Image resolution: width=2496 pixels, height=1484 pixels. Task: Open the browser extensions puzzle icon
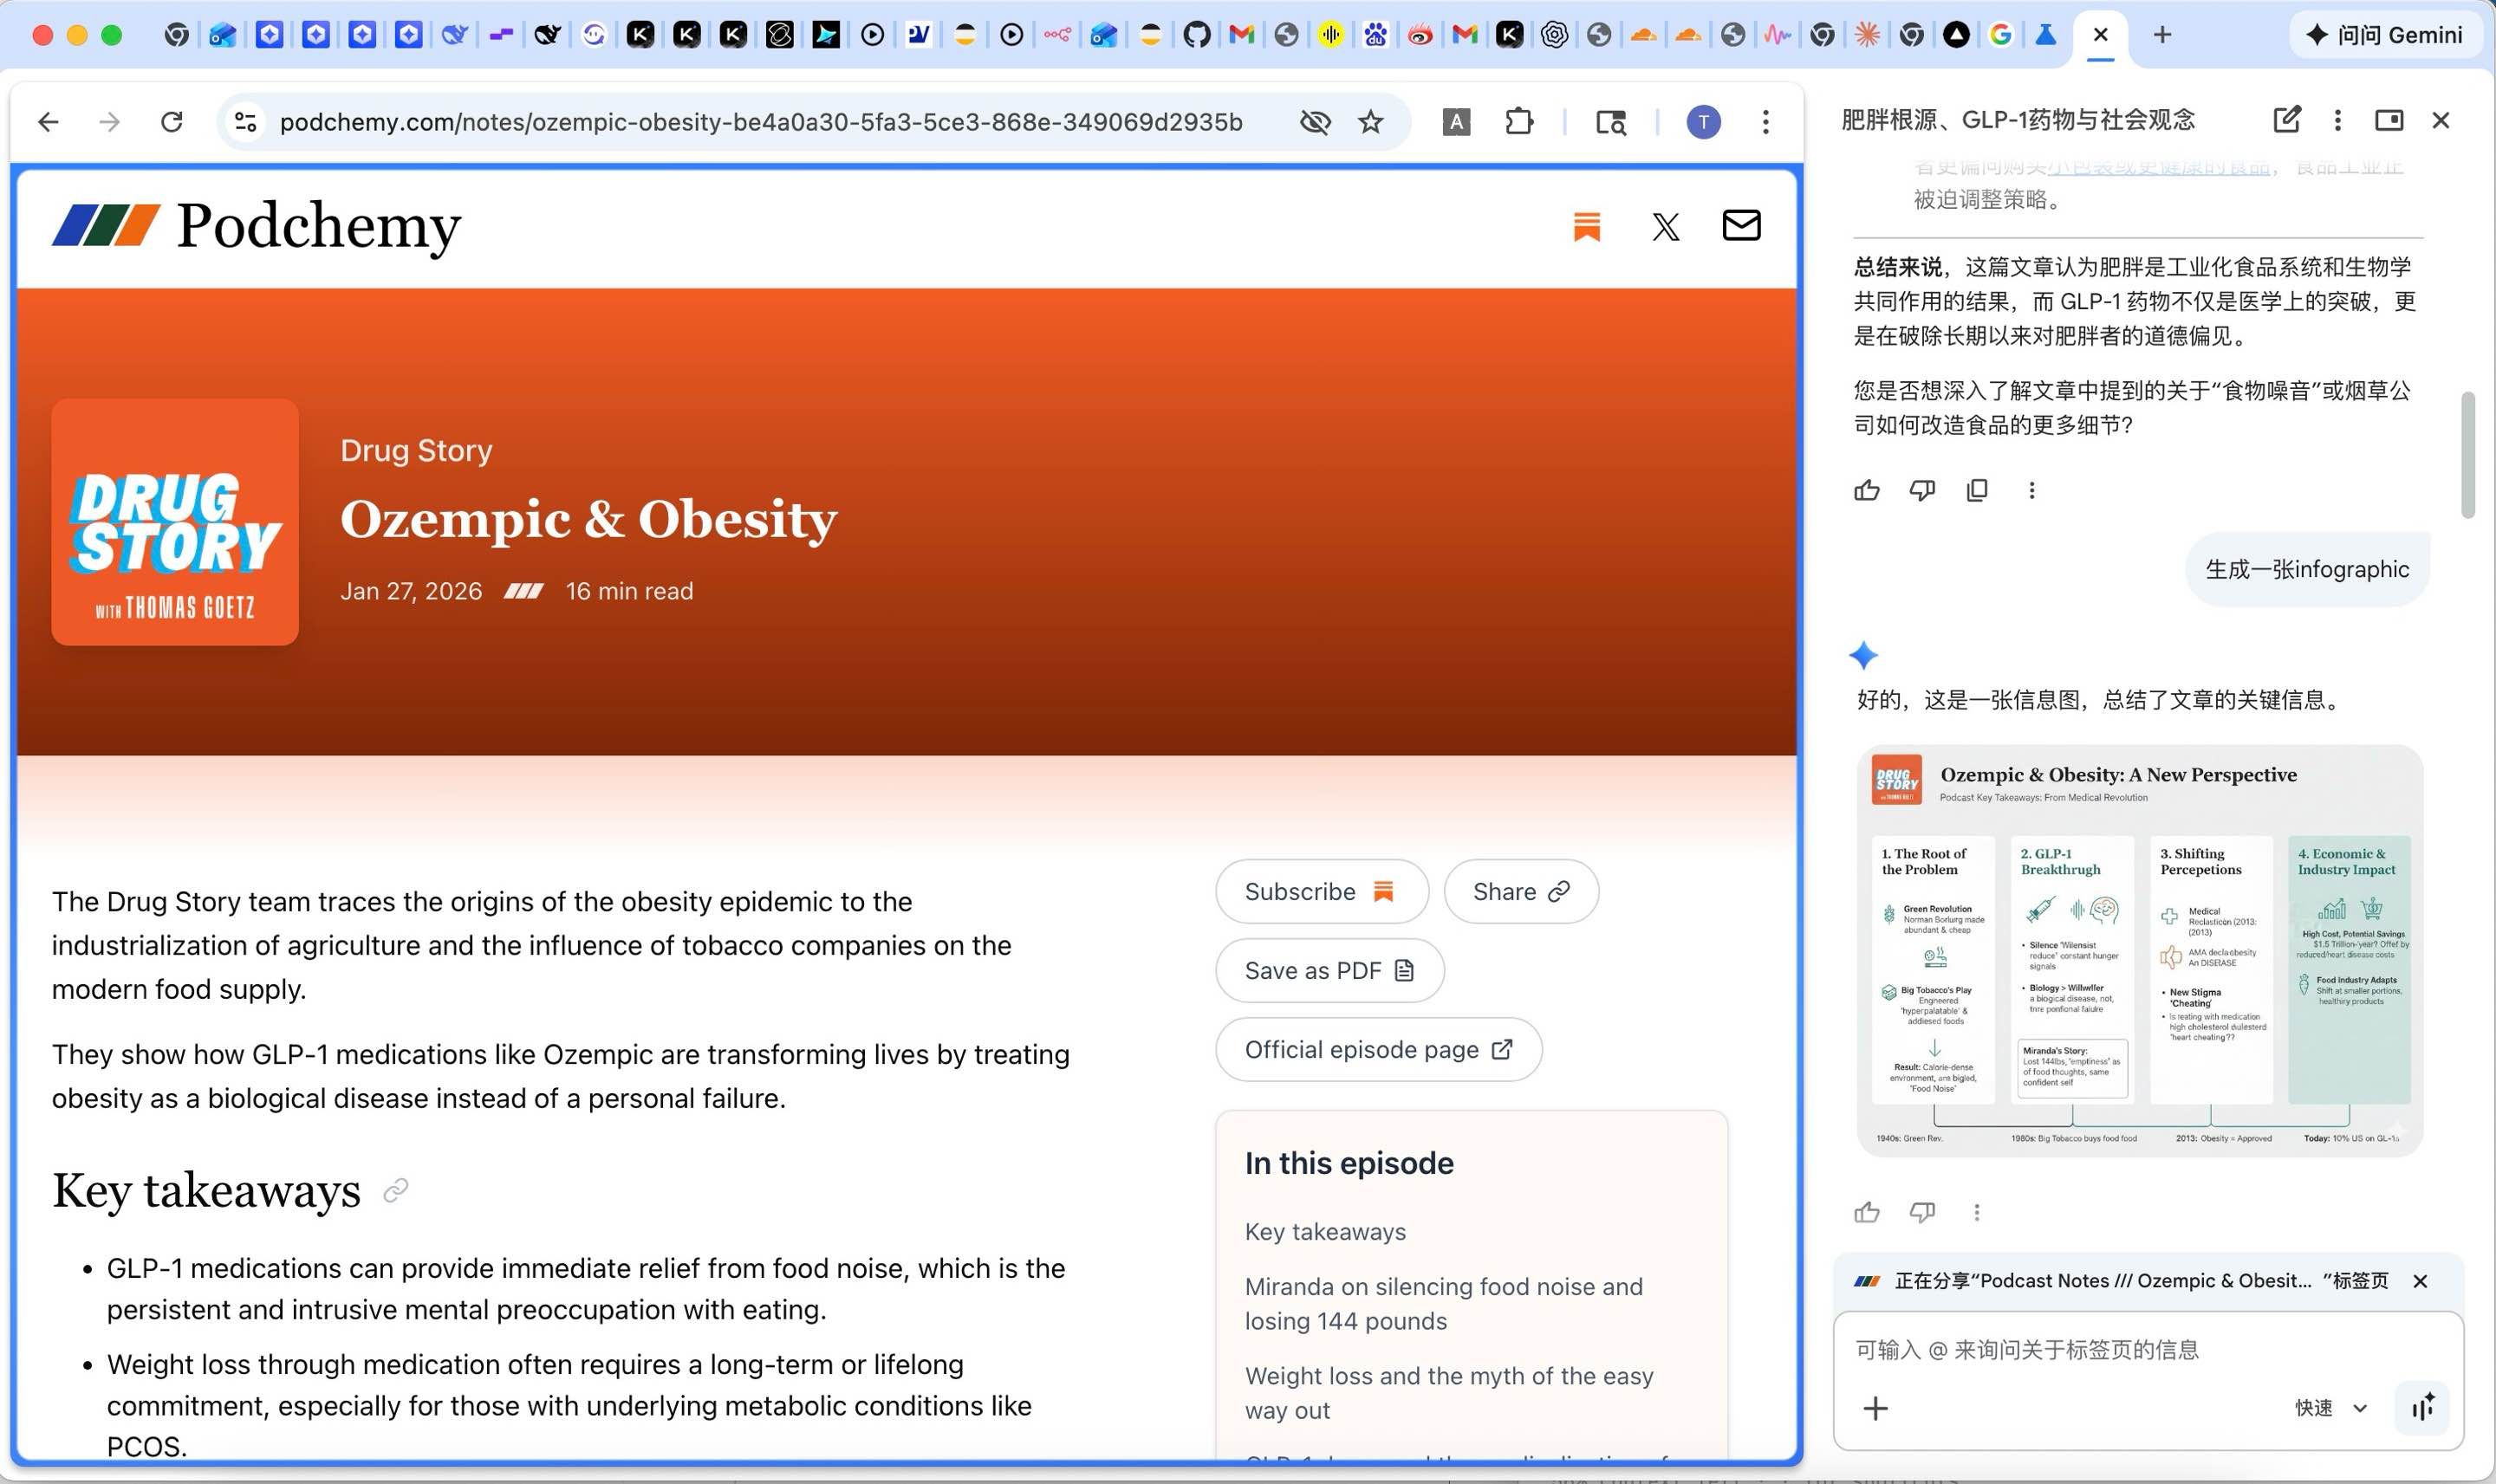coord(1518,122)
